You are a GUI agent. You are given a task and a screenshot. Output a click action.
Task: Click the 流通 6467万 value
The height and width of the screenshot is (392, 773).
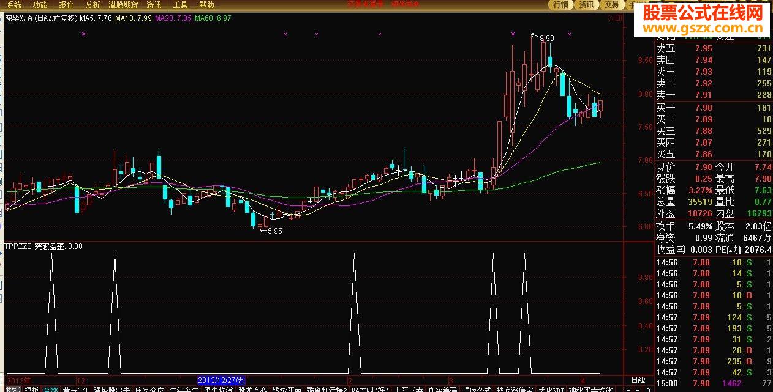coord(758,237)
